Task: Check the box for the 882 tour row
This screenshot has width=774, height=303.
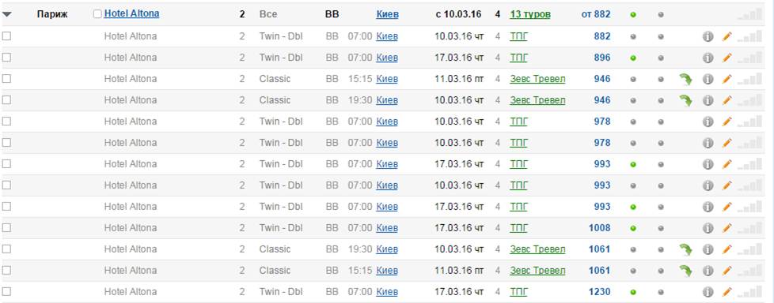Action: point(6,36)
